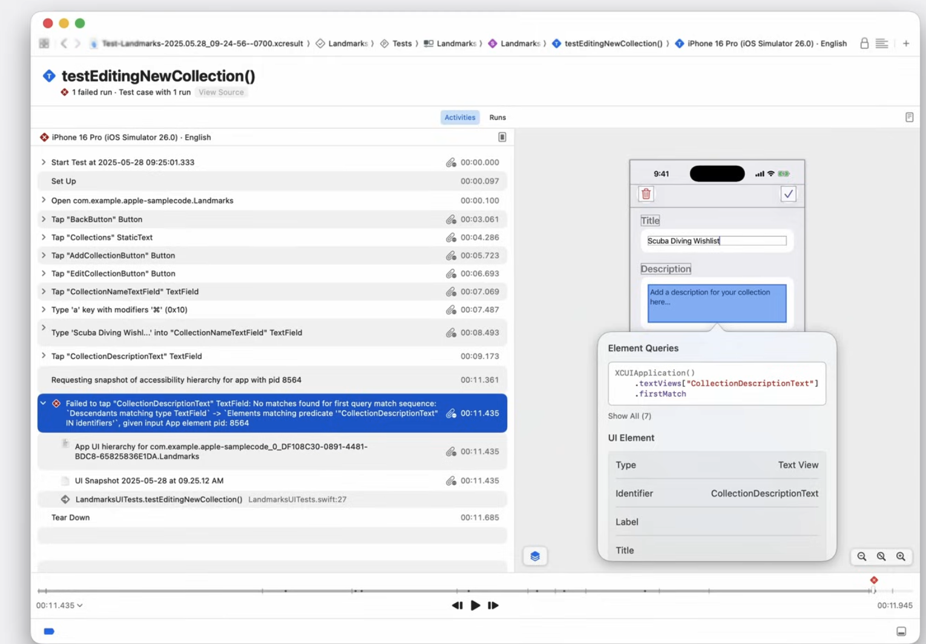Click the lock icon in toolbar

click(864, 44)
